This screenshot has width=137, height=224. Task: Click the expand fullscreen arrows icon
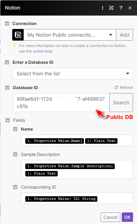click(x=111, y=8)
